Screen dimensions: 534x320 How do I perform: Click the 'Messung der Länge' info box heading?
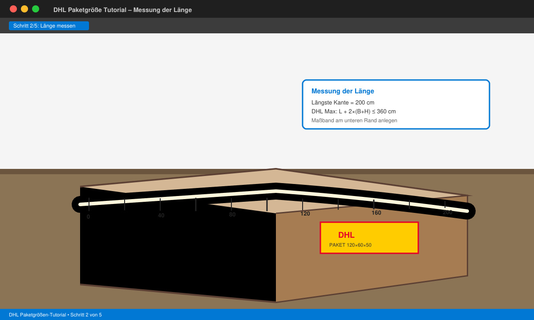pos(343,91)
